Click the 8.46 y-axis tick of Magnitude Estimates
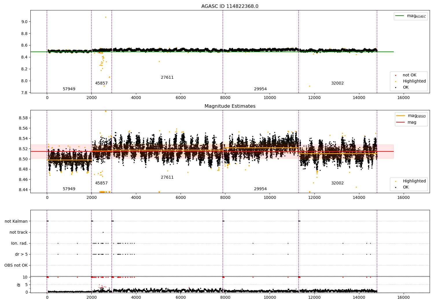434x304 pixels. pos(23,180)
